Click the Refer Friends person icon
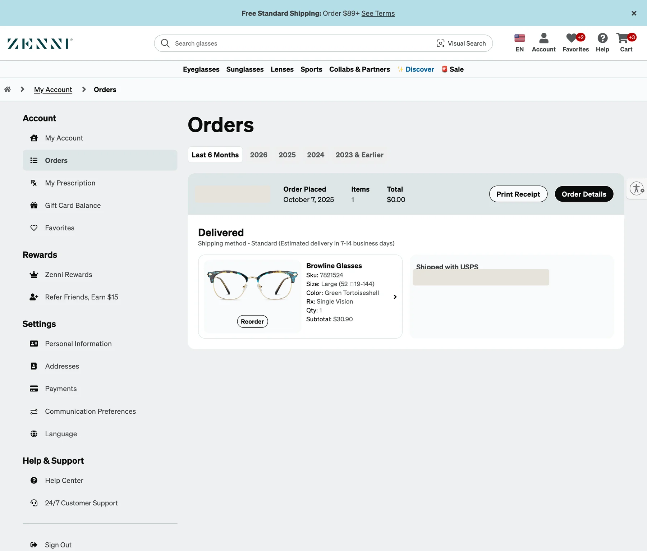This screenshot has width=647, height=551. point(34,297)
